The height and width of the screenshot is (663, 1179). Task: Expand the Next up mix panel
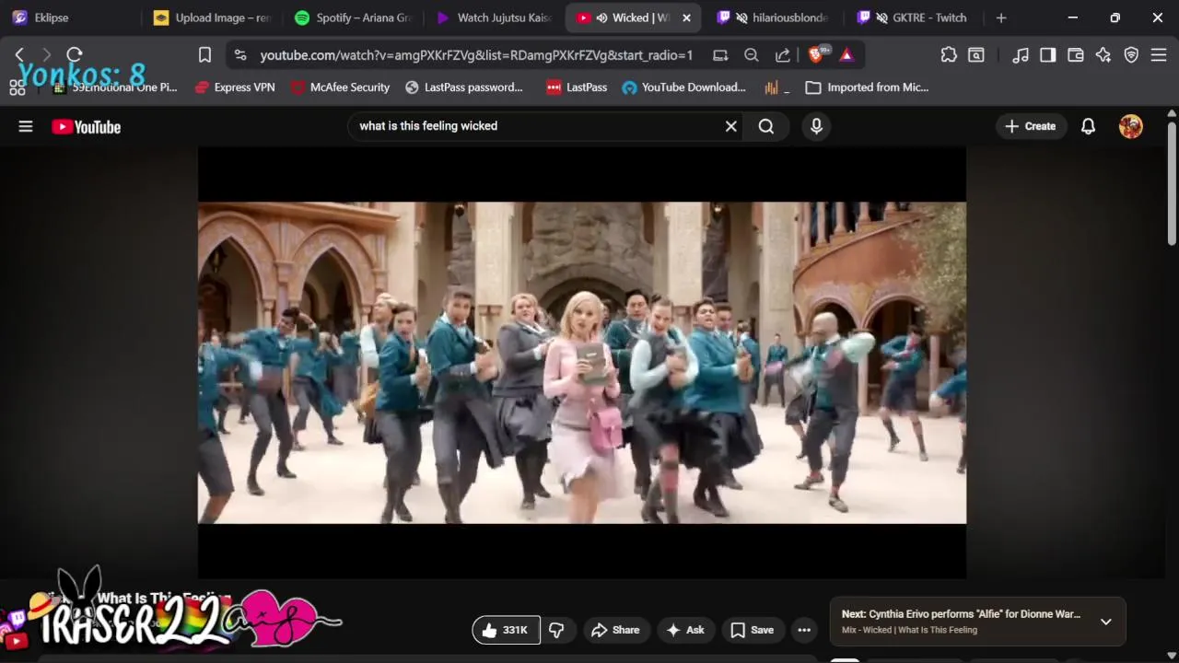tap(1106, 622)
